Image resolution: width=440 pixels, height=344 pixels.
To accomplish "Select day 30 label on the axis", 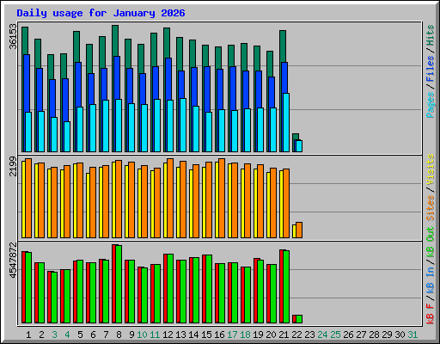I will point(400,335).
